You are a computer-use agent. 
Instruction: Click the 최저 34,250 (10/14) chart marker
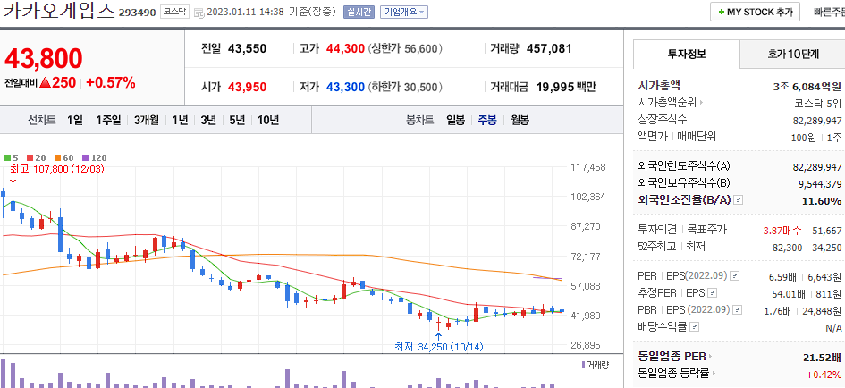pos(439,347)
